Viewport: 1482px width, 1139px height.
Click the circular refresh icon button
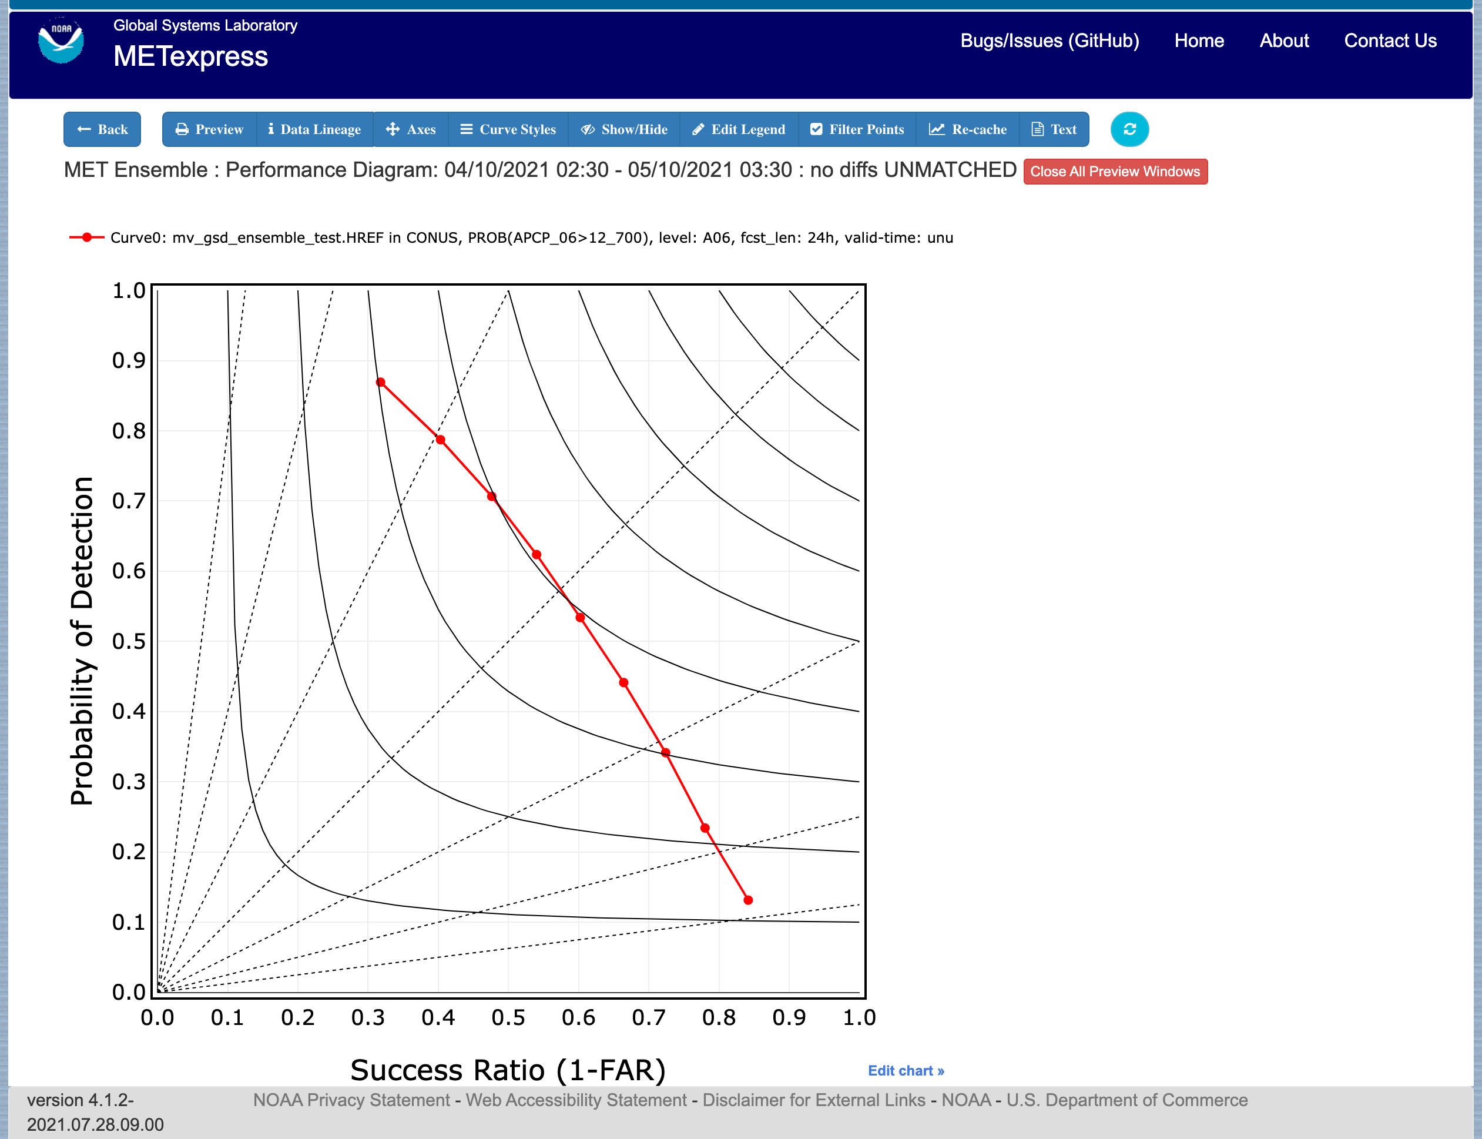pyautogui.click(x=1129, y=129)
